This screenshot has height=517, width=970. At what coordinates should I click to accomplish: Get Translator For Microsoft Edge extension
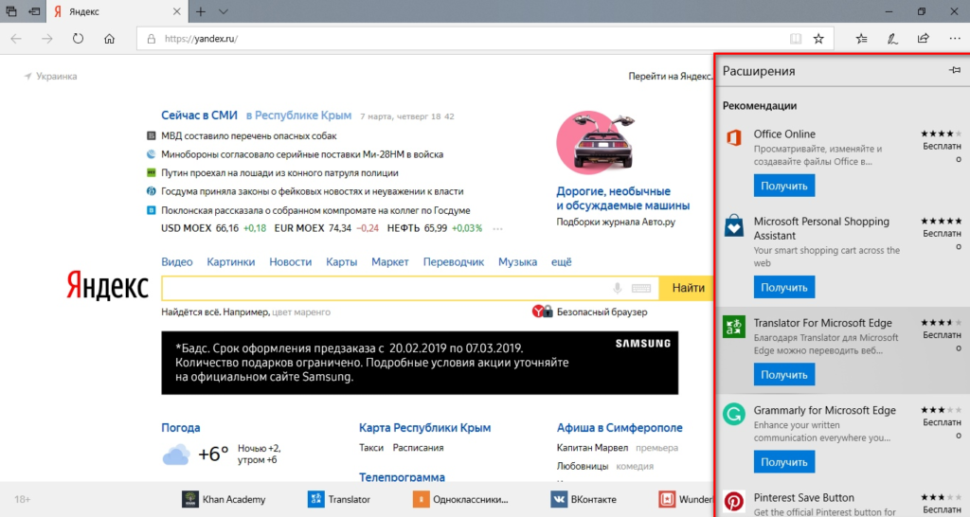tap(783, 374)
